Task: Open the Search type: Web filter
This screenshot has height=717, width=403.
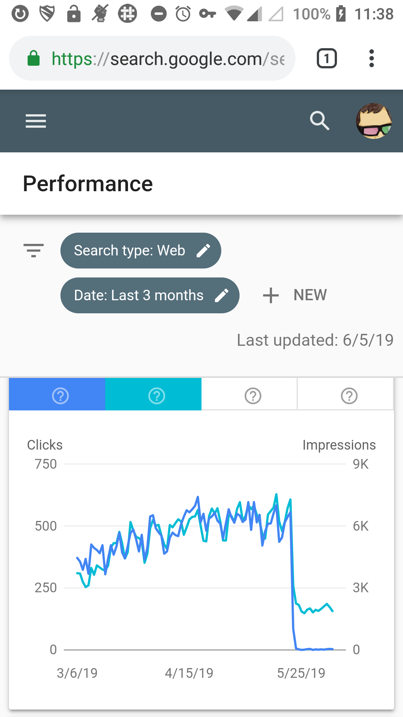Action: coord(129,251)
